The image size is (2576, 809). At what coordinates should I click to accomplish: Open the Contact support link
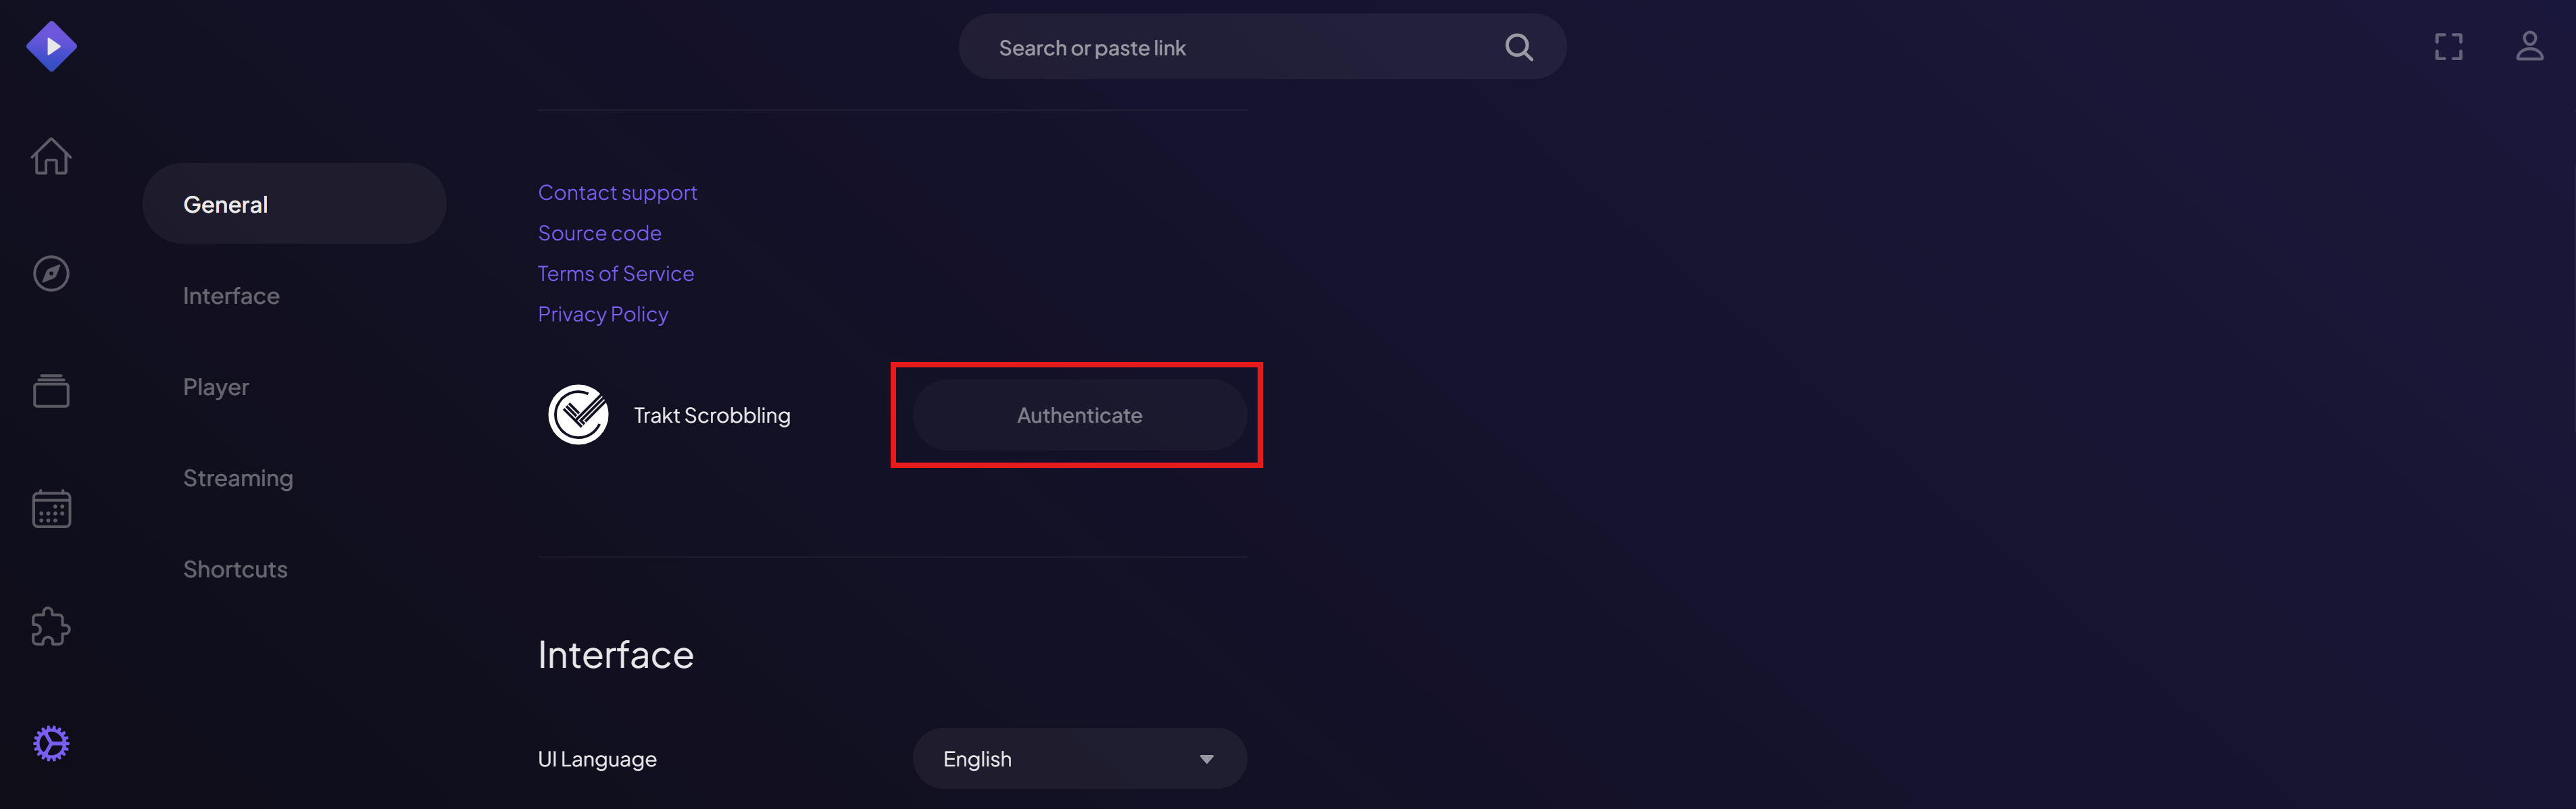(x=617, y=192)
